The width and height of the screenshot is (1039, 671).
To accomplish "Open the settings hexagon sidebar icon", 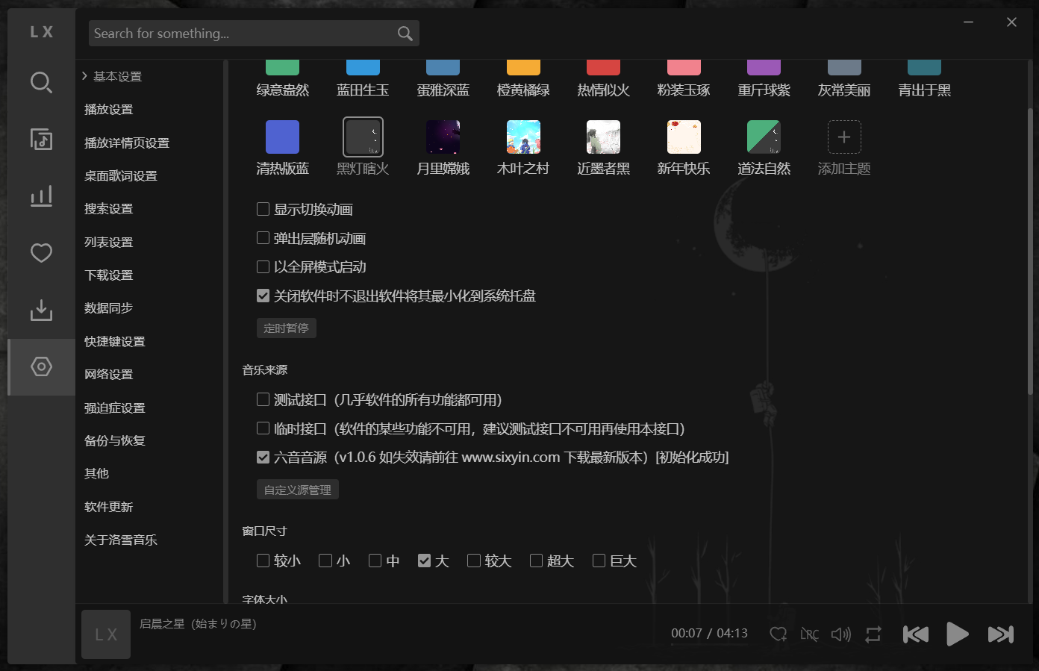I will 41,366.
